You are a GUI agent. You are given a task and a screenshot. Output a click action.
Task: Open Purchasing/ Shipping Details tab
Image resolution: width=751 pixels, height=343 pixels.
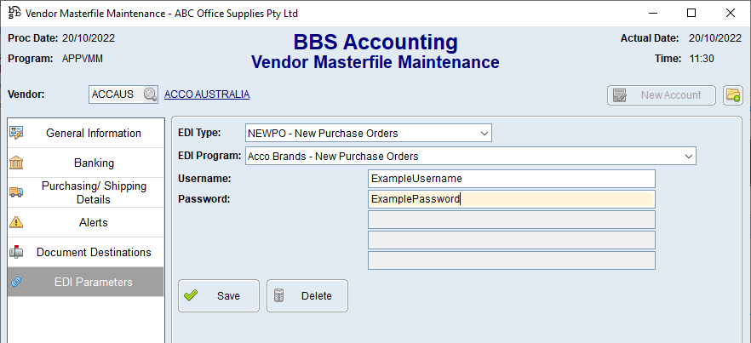(x=93, y=192)
